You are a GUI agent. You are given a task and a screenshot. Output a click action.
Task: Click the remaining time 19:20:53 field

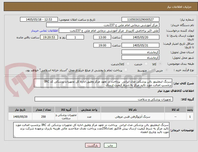[x=49, y=37]
